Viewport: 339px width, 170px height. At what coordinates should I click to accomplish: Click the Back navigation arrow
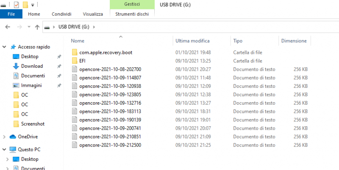point(8,27)
